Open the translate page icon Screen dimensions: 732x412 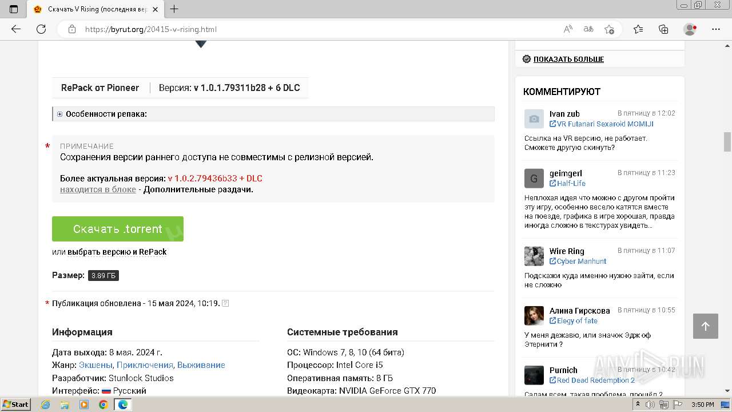coord(588,29)
